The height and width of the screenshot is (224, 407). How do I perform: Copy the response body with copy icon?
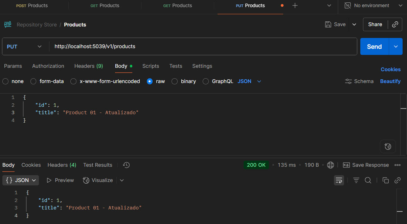pyautogui.click(x=385, y=180)
